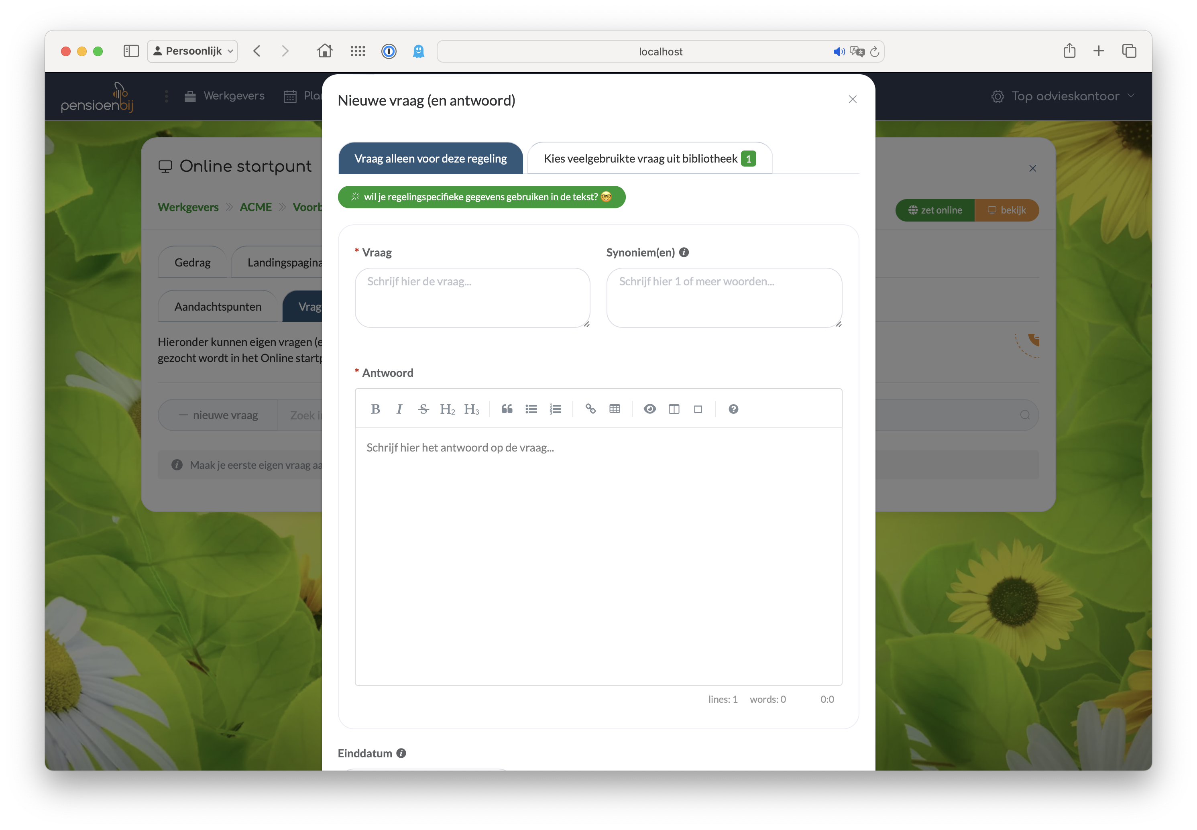Focus the Synoniem(en) text area

(724, 297)
